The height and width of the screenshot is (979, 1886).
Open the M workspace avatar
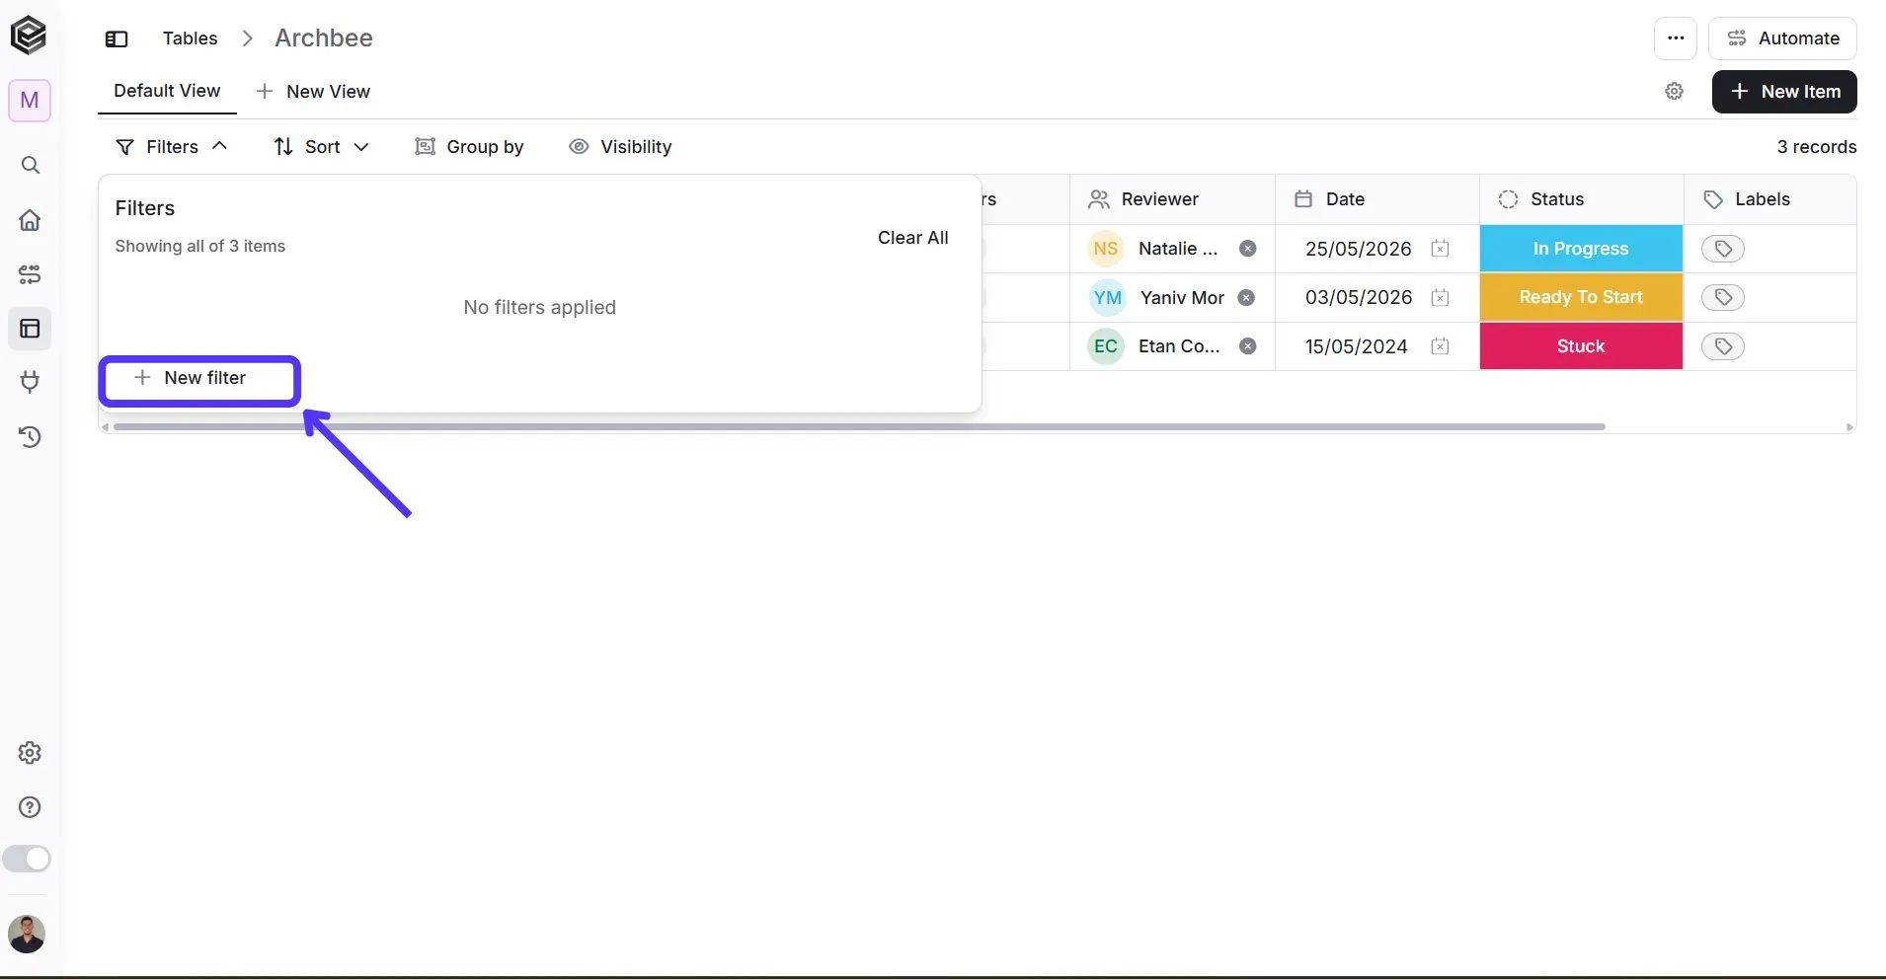pyautogui.click(x=30, y=100)
